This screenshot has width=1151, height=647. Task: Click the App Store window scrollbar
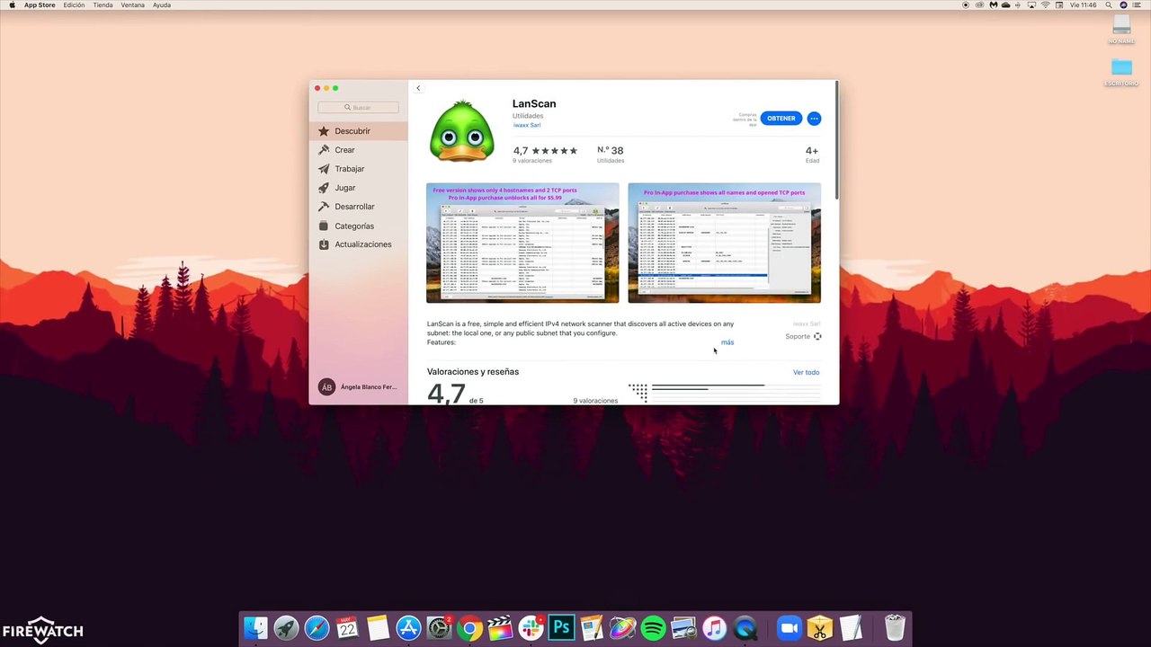[x=836, y=139]
